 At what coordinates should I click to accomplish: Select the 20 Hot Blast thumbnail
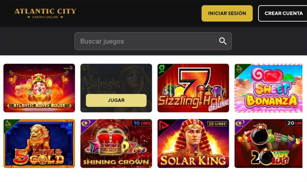pyautogui.click(x=268, y=143)
